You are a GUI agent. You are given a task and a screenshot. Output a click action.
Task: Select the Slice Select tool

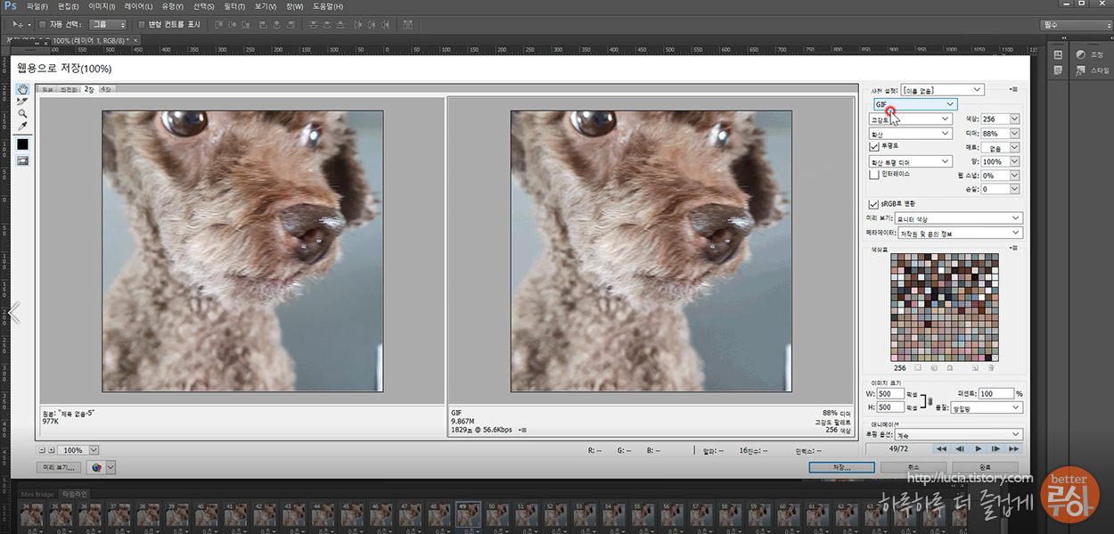pyautogui.click(x=23, y=102)
